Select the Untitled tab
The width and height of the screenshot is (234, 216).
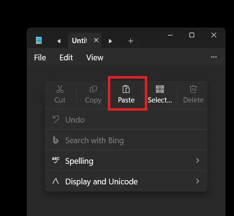(x=85, y=41)
